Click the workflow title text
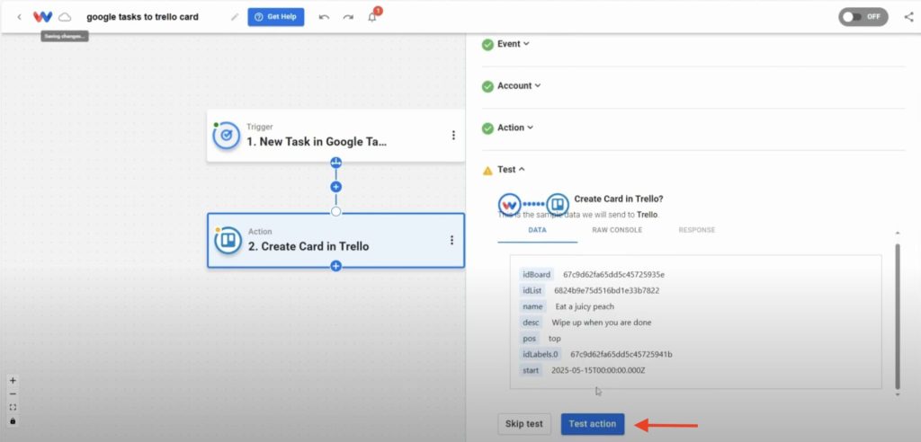The image size is (921, 442). (143, 17)
